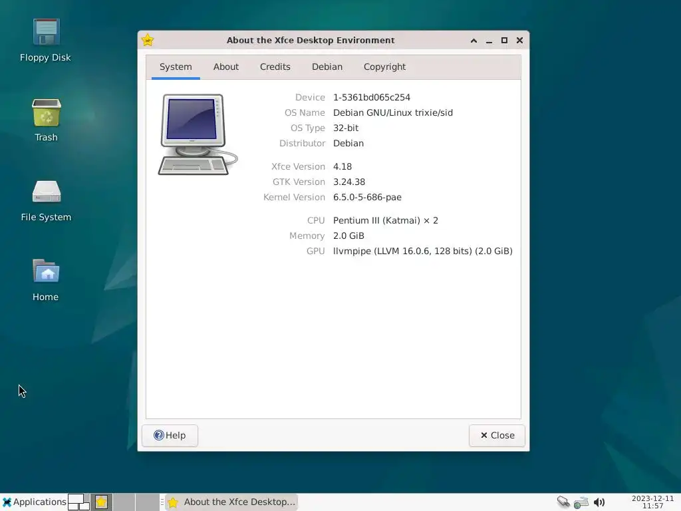Close window with title bar X
The image size is (681, 511).
519,41
